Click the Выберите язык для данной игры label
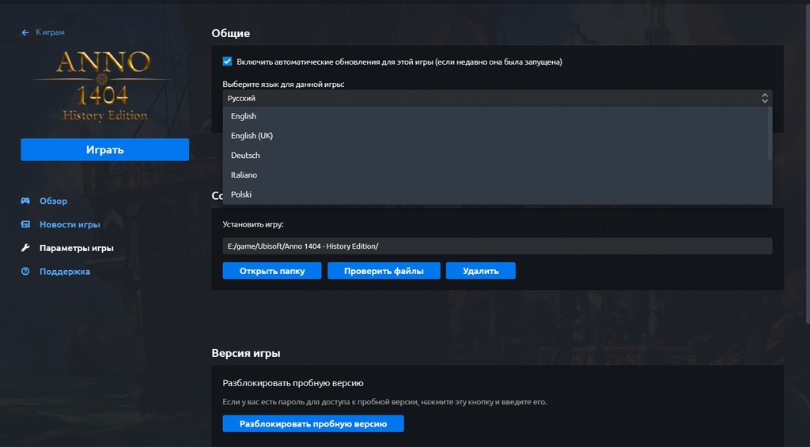The image size is (810, 447). (284, 84)
